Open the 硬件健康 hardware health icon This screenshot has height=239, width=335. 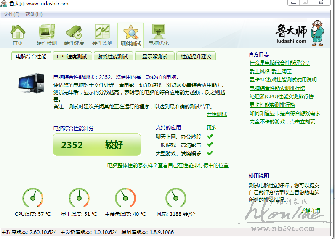74,34
